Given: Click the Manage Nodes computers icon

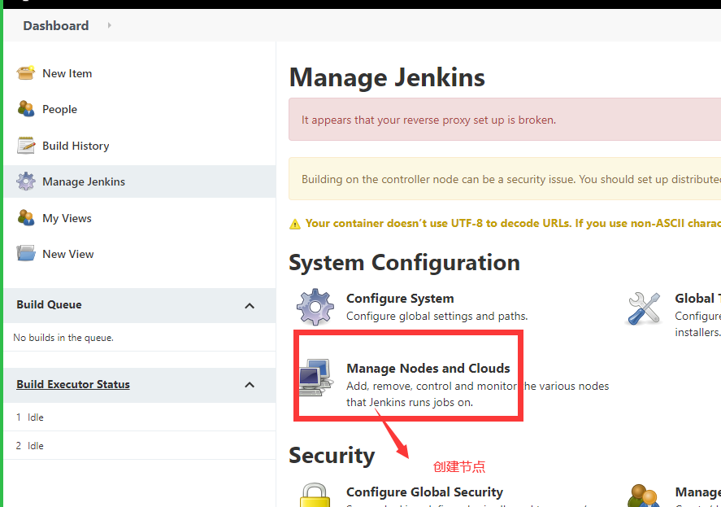Looking at the screenshot, I should [315, 377].
